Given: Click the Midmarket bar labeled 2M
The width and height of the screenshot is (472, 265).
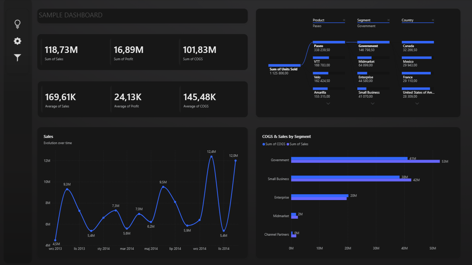Looking at the screenshot, I should (294, 215).
